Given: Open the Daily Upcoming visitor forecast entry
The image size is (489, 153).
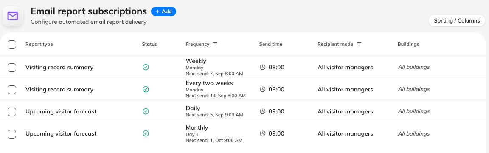Looking at the screenshot, I should pyautogui.click(x=61, y=111).
